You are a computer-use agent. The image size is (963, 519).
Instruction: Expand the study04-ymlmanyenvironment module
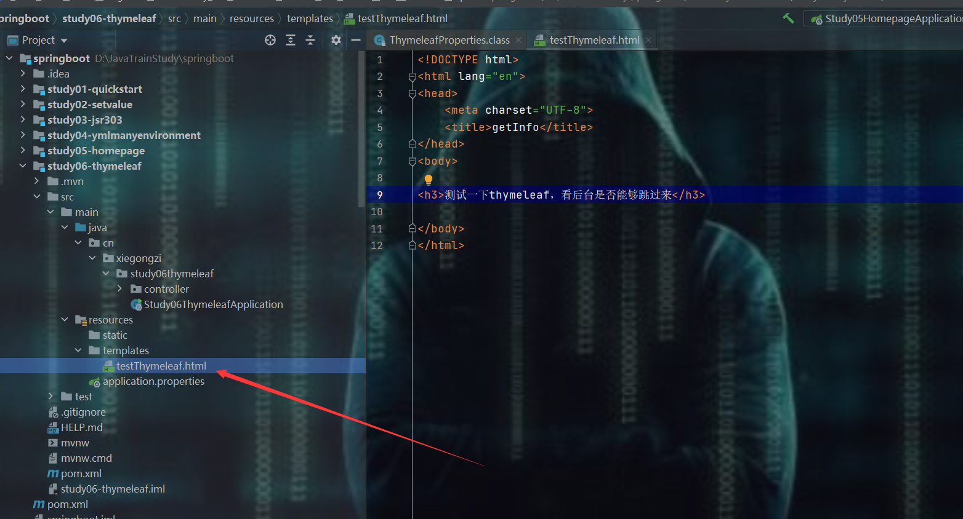click(x=23, y=135)
